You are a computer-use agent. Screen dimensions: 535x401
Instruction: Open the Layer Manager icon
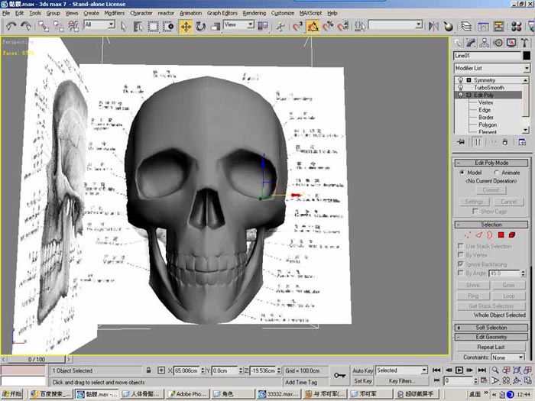pyautogui.click(x=466, y=26)
